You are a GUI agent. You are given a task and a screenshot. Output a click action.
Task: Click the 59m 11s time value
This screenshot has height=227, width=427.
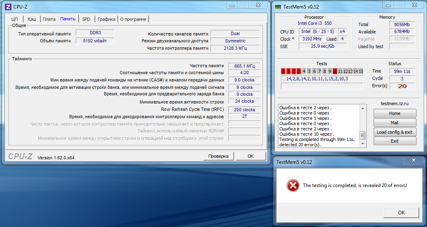(402, 71)
